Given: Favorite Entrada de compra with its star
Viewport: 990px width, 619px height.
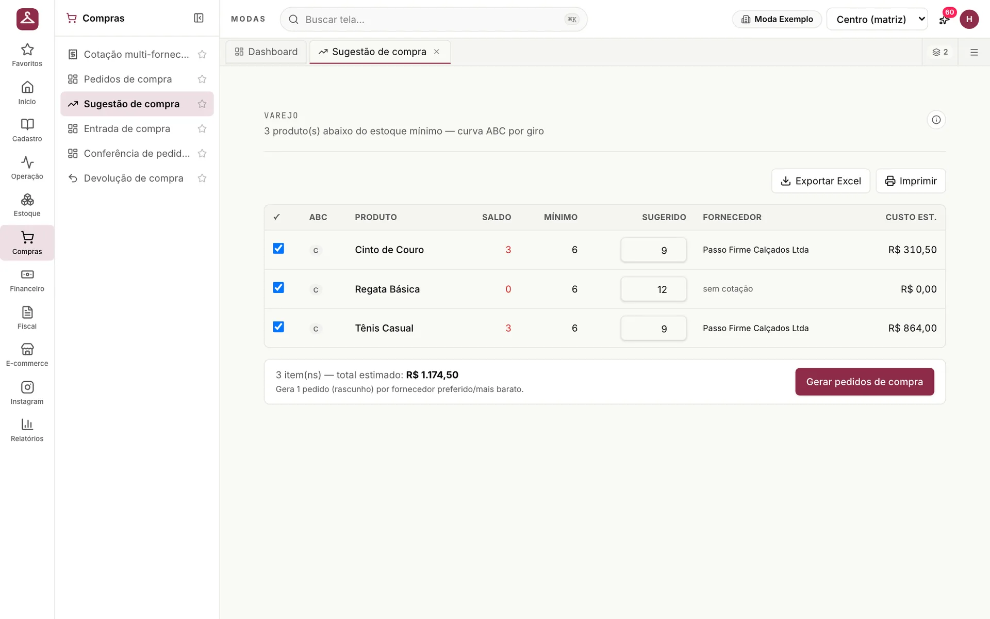Looking at the screenshot, I should (x=202, y=128).
